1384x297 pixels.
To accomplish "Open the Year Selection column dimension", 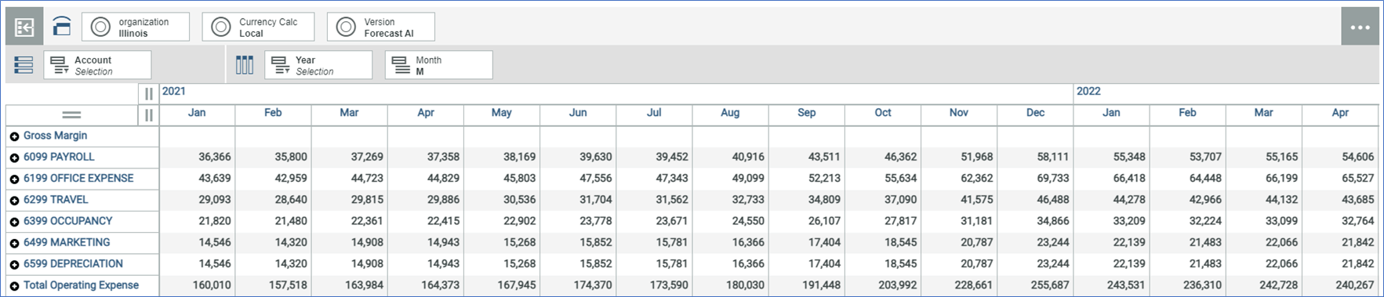I will point(318,65).
